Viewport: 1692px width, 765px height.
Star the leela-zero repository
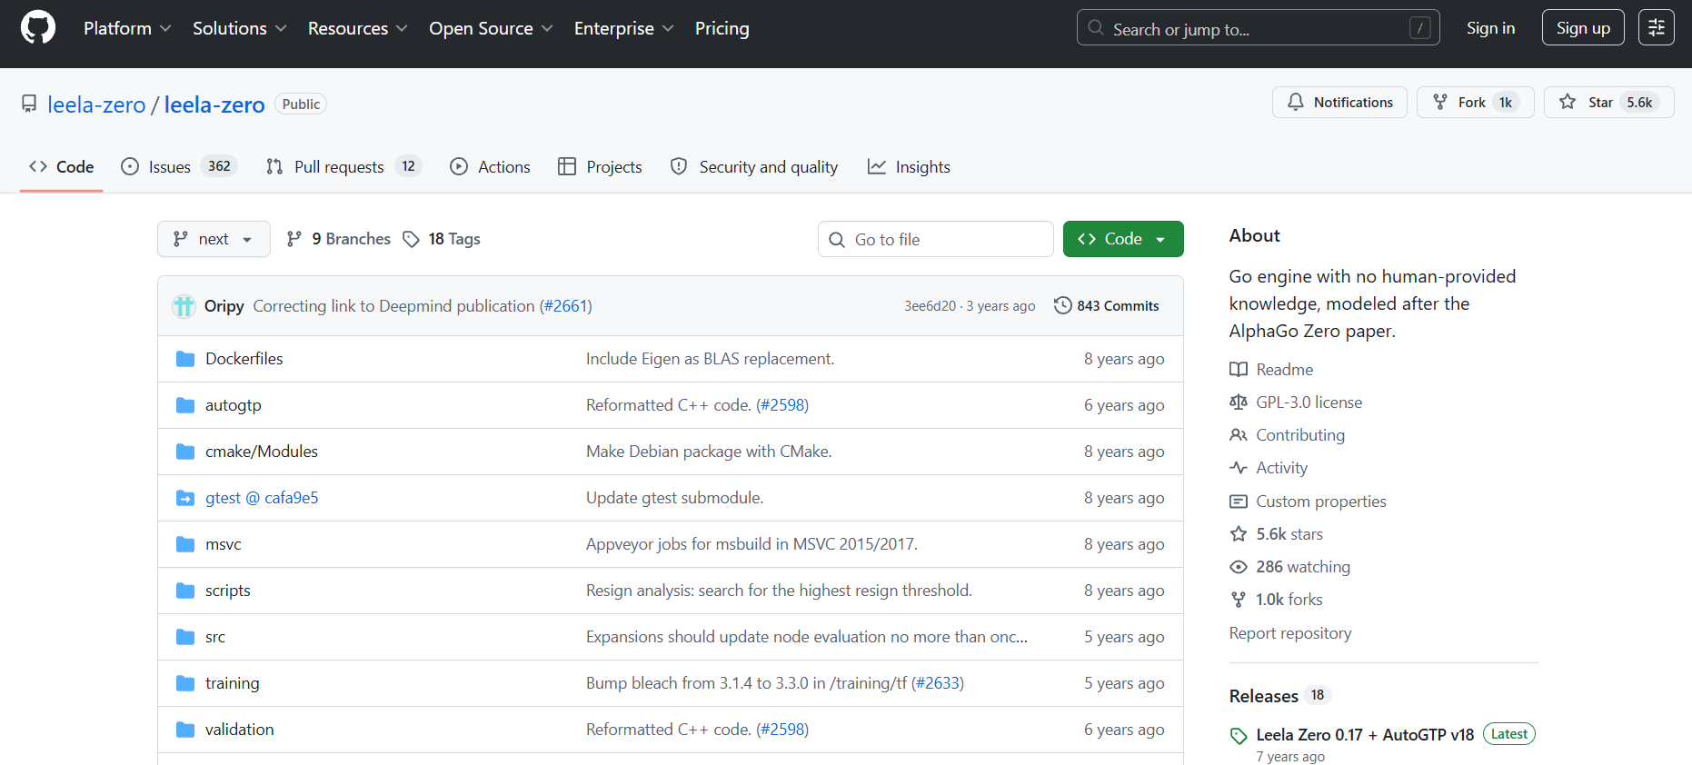1608,103
